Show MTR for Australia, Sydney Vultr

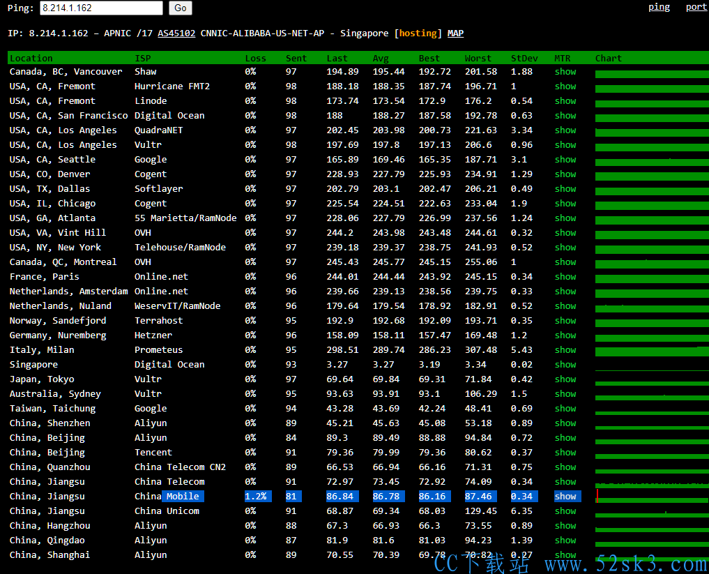(x=565, y=394)
